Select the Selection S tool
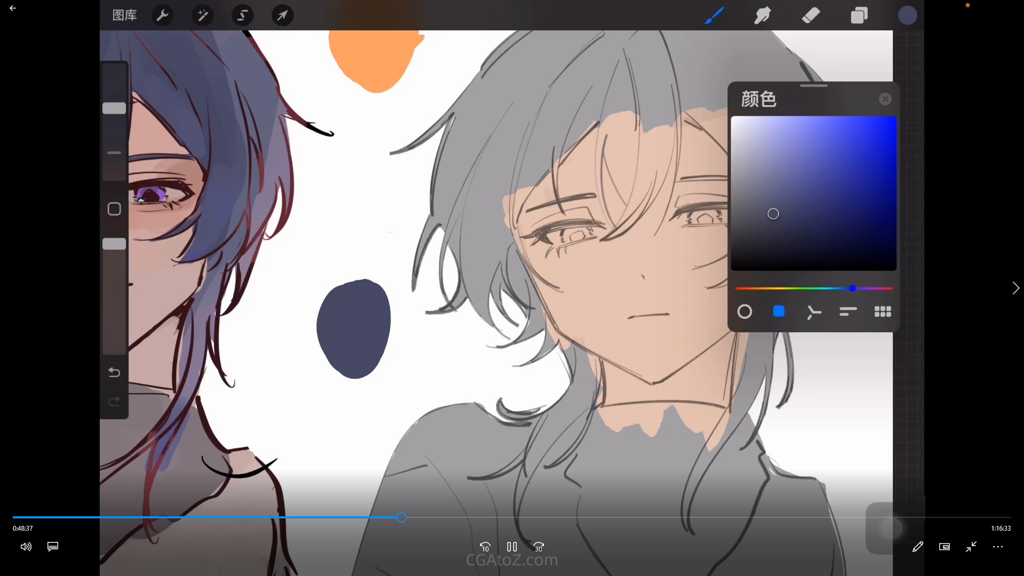Image resolution: width=1024 pixels, height=576 pixels. coord(242,15)
